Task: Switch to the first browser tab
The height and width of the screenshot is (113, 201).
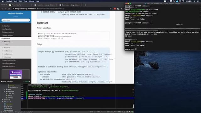Action: (x=20, y=5)
